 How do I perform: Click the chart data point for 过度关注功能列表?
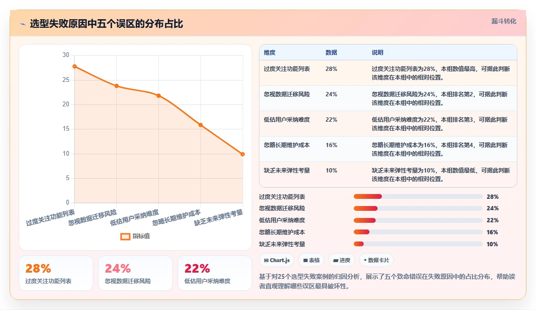(x=75, y=67)
